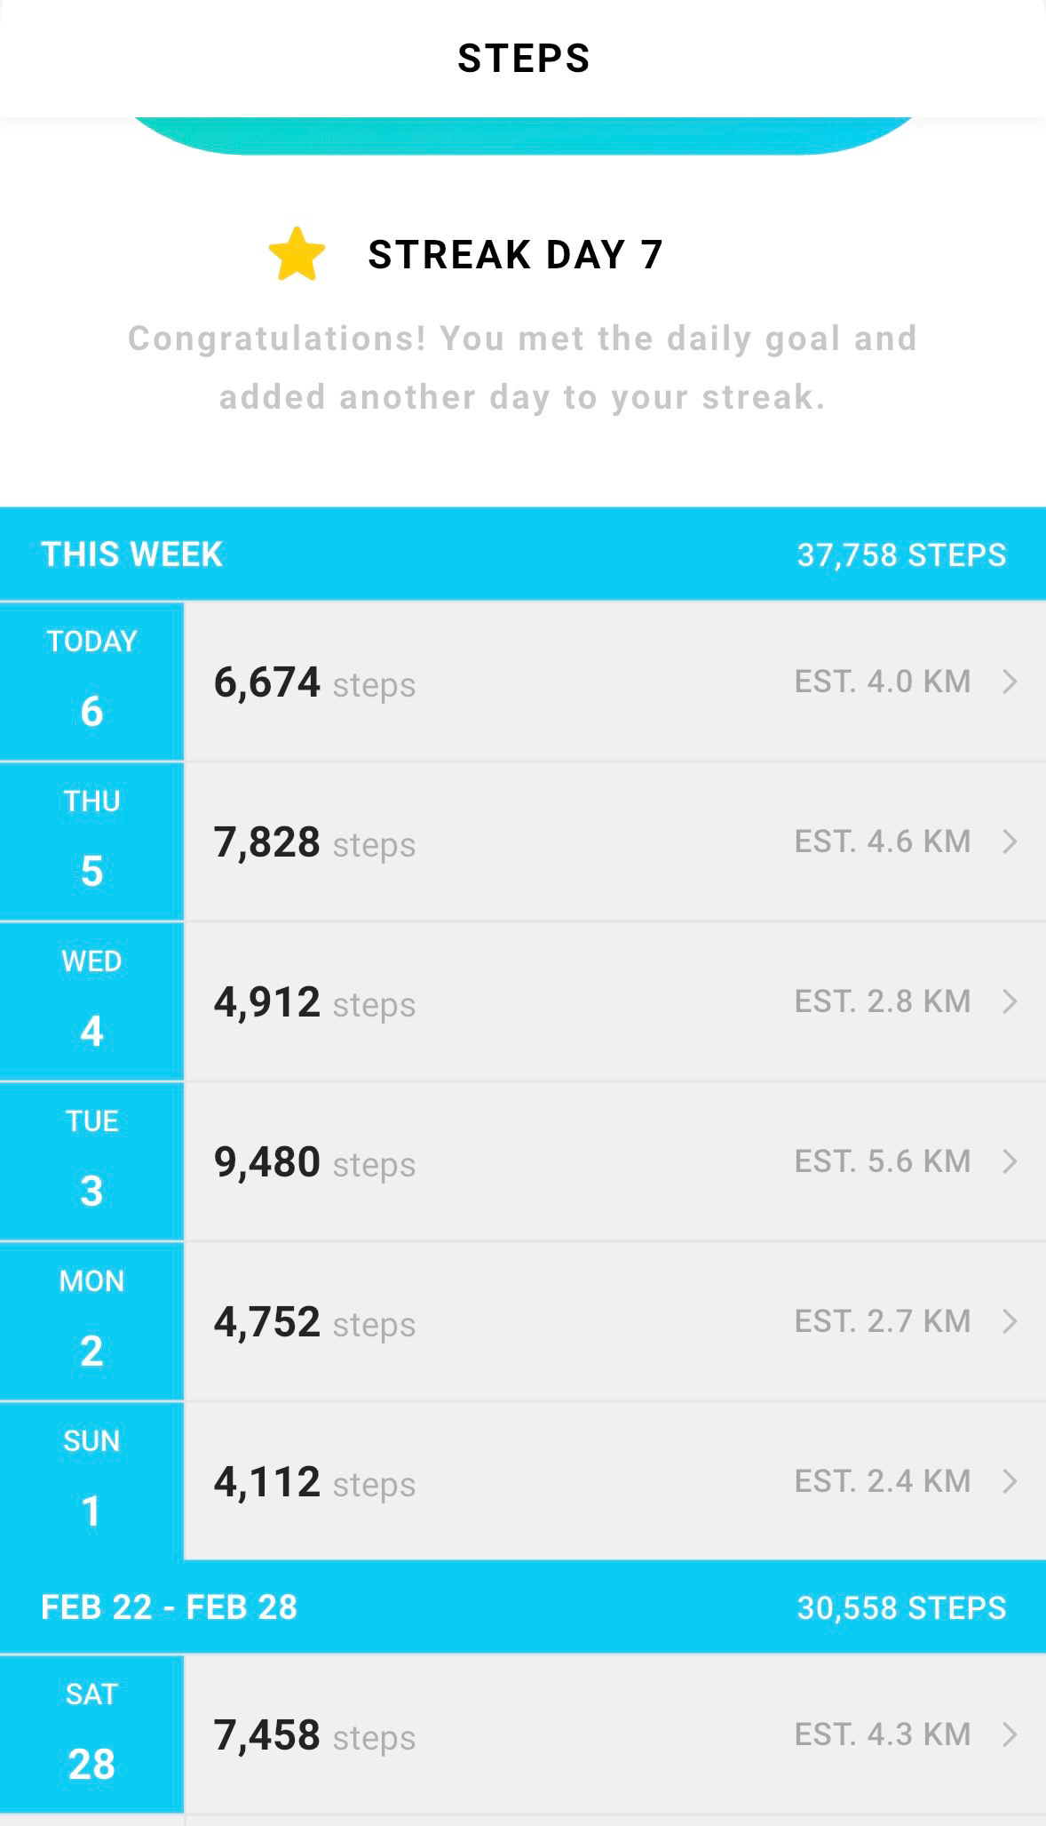Screen dimensions: 1046x1826
Task: Tap the STEPS page title
Action: 523,59
